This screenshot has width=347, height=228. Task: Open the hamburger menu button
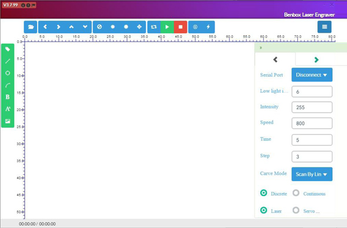tap(324, 27)
